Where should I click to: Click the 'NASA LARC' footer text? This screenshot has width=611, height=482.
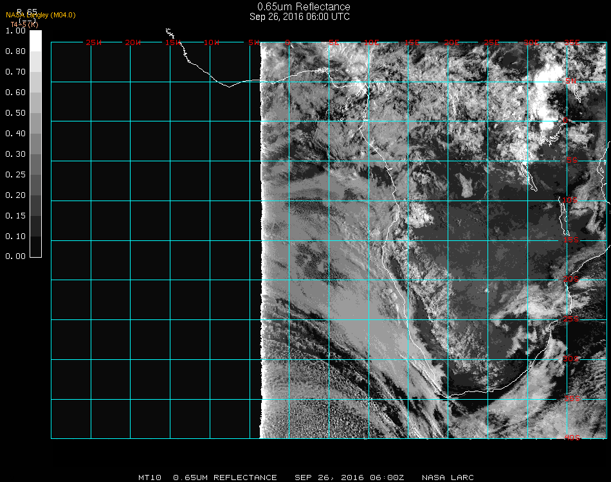[448, 478]
